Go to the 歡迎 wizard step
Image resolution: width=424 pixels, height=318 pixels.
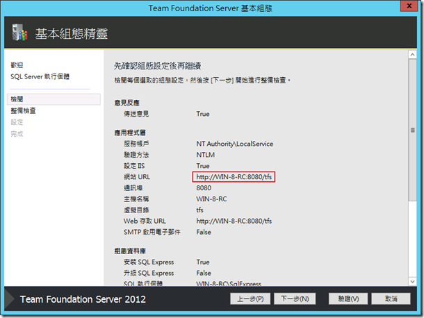point(17,65)
